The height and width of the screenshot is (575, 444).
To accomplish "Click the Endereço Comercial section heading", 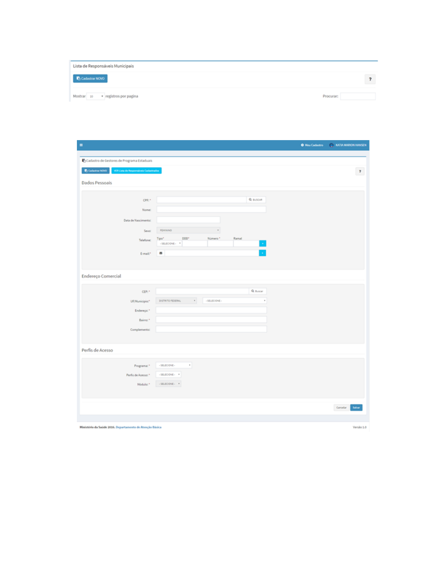I will (101, 276).
